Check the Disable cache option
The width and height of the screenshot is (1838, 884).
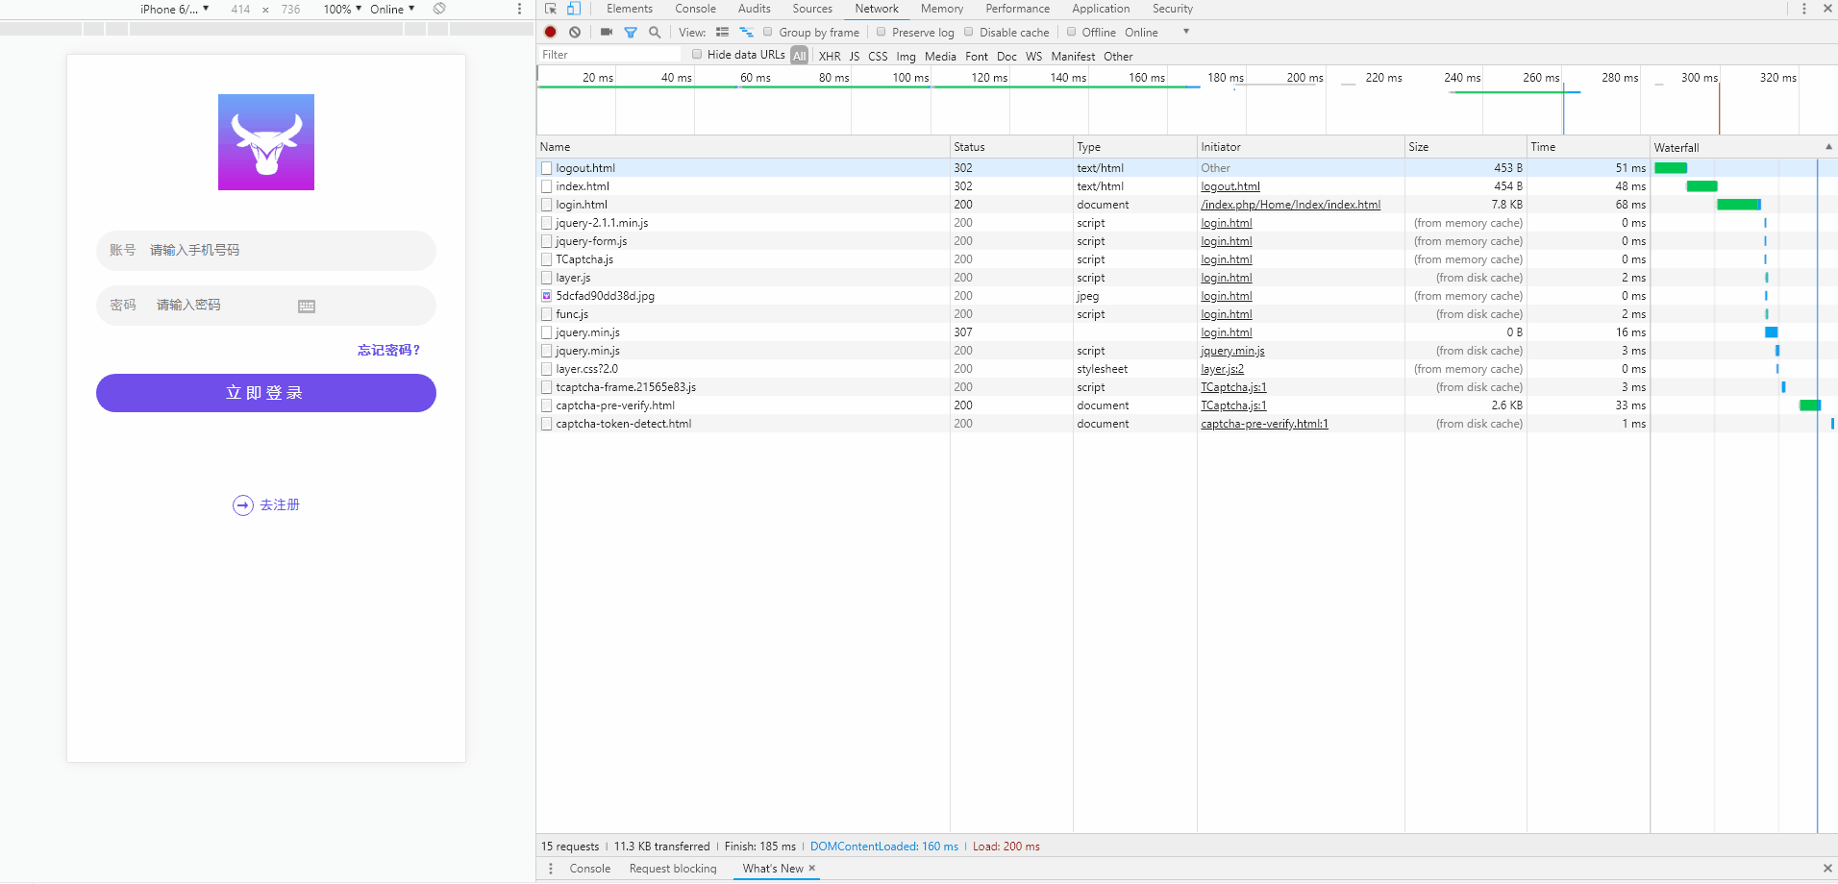click(969, 32)
